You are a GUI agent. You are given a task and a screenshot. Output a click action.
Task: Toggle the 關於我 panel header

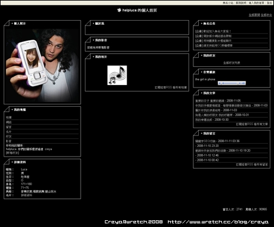tap(99, 24)
